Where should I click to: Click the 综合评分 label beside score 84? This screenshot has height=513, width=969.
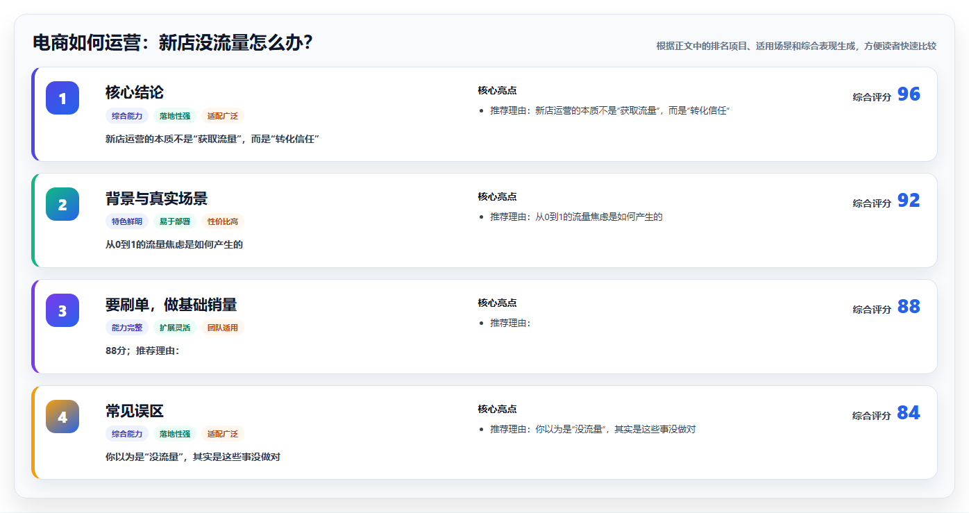872,416
